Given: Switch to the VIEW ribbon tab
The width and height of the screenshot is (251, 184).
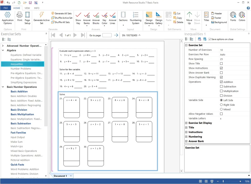Looking at the screenshot, I should coord(27,8).
